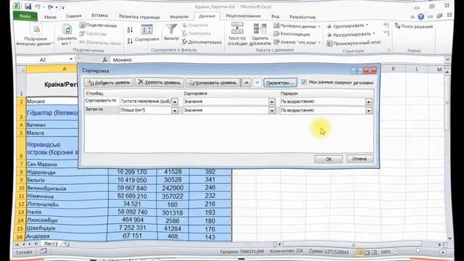Select cell with 'Ліхтенштейн'

[x=67, y=204]
